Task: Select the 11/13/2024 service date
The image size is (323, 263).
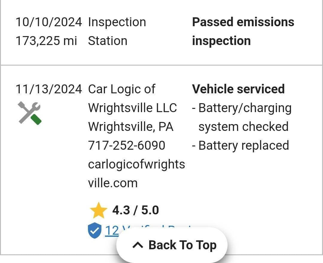Action: [x=49, y=89]
